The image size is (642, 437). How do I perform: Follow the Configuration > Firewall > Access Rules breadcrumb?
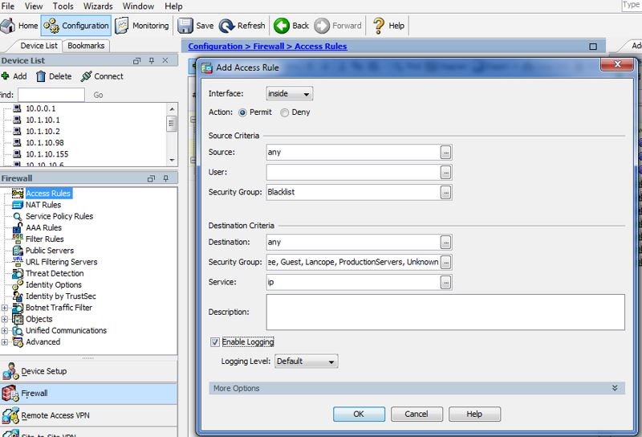[x=267, y=47]
